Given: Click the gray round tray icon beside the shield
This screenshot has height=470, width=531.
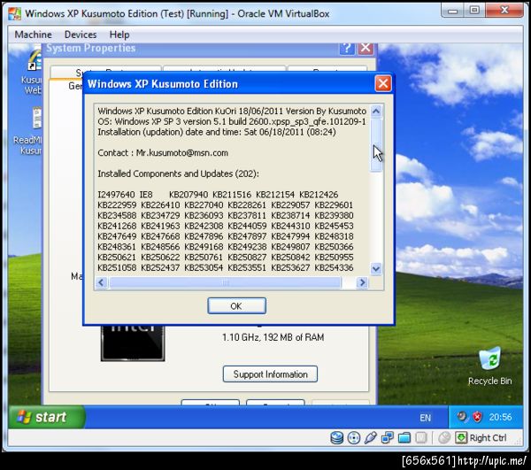Looking at the screenshot, I should (462, 416).
